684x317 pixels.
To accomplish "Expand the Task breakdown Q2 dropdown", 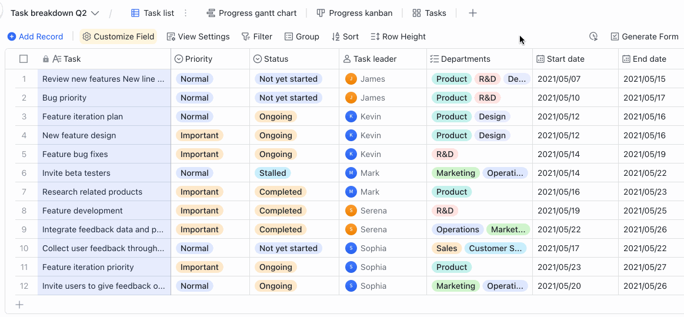I will (x=95, y=13).
